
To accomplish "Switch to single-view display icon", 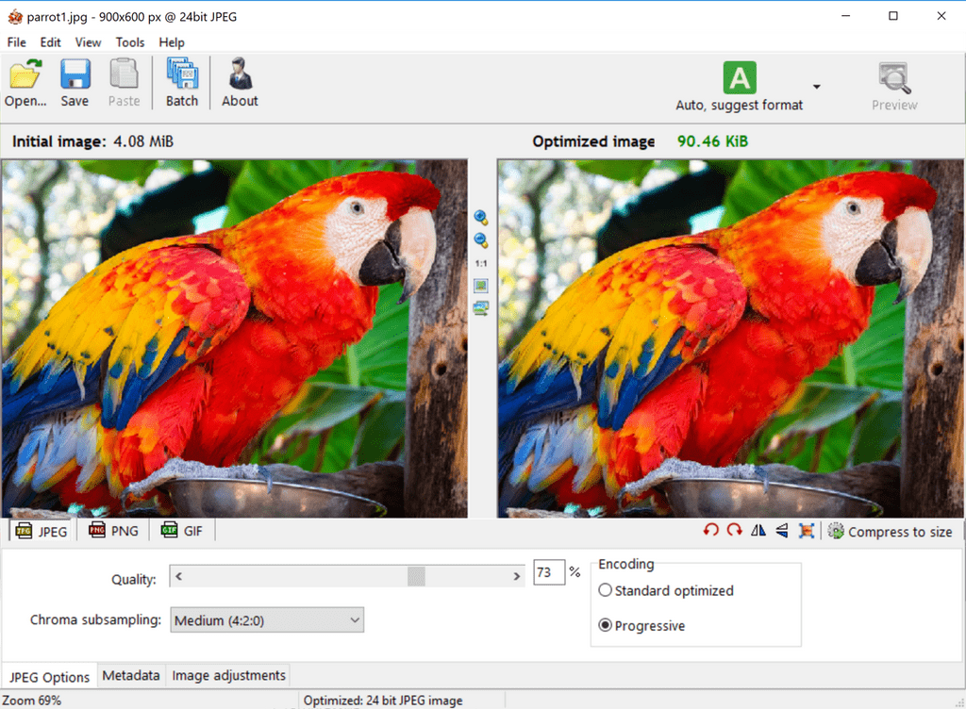I will [x=481, y=308].
